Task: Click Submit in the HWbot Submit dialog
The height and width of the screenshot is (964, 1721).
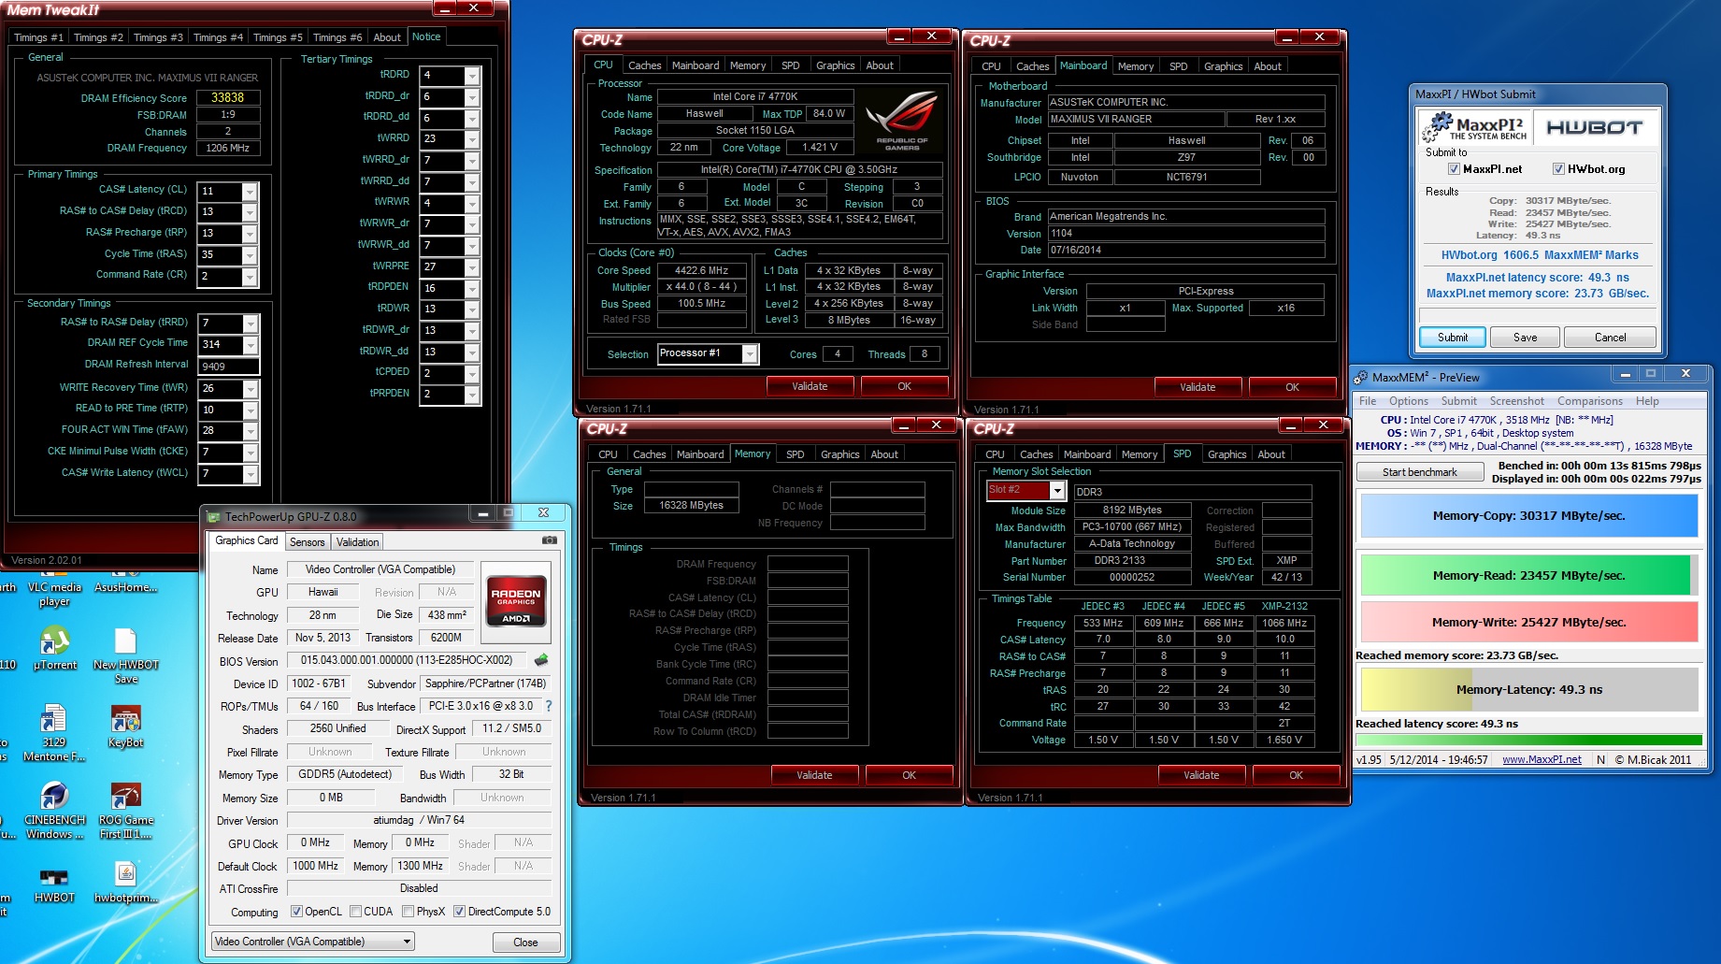Action: [1452, 338]
